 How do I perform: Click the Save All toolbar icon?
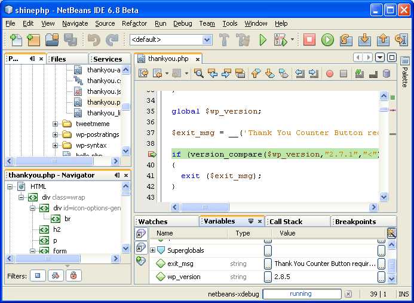click(x=70, y=40)
